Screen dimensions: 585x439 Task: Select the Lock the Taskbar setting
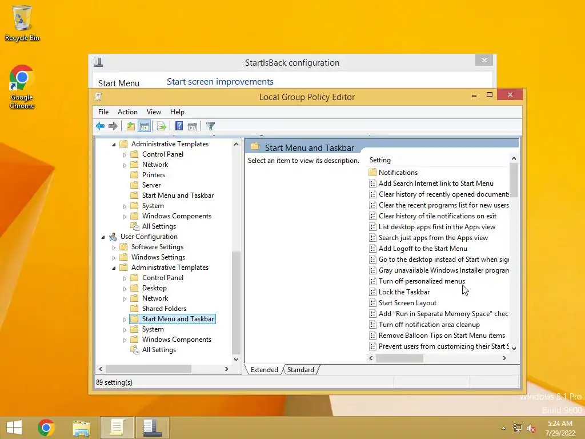point(404,292)
